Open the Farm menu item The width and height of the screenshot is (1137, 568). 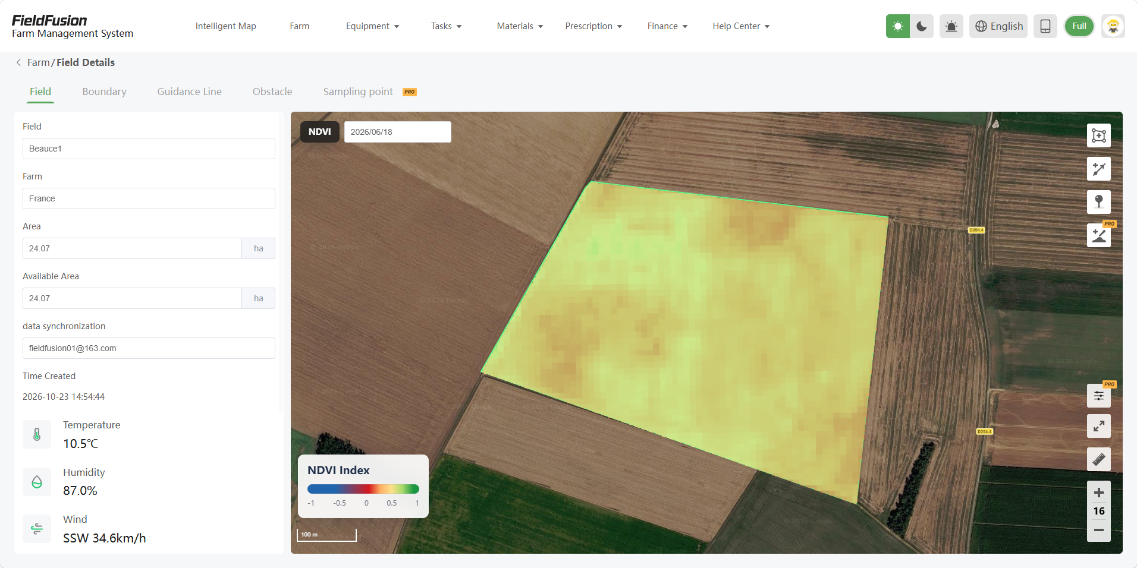pos(300,26)
